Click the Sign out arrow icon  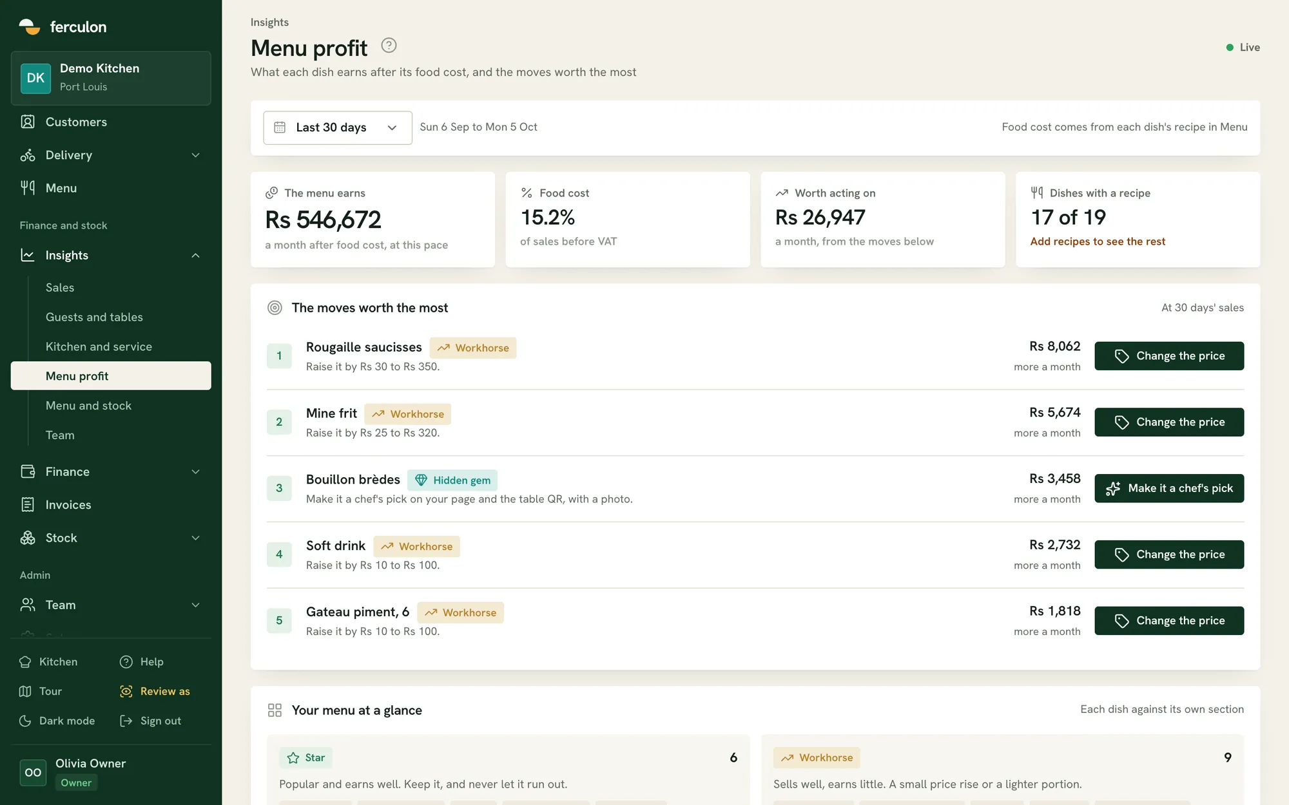pyautogui.click(x=126, y=721)
